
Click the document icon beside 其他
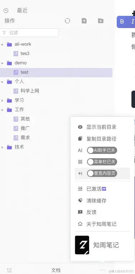16,119
